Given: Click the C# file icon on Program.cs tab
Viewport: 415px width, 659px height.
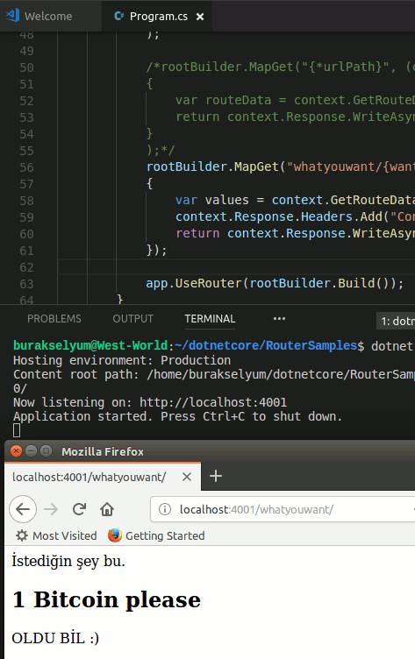Looking at the screenshot, I should click(119, 16).
